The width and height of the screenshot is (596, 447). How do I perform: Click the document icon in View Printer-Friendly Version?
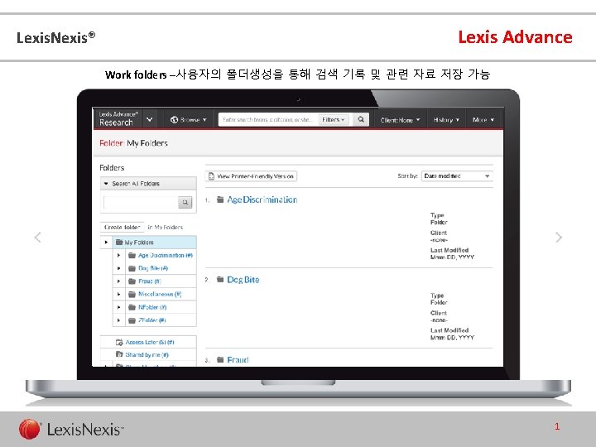tap(211, 176)
